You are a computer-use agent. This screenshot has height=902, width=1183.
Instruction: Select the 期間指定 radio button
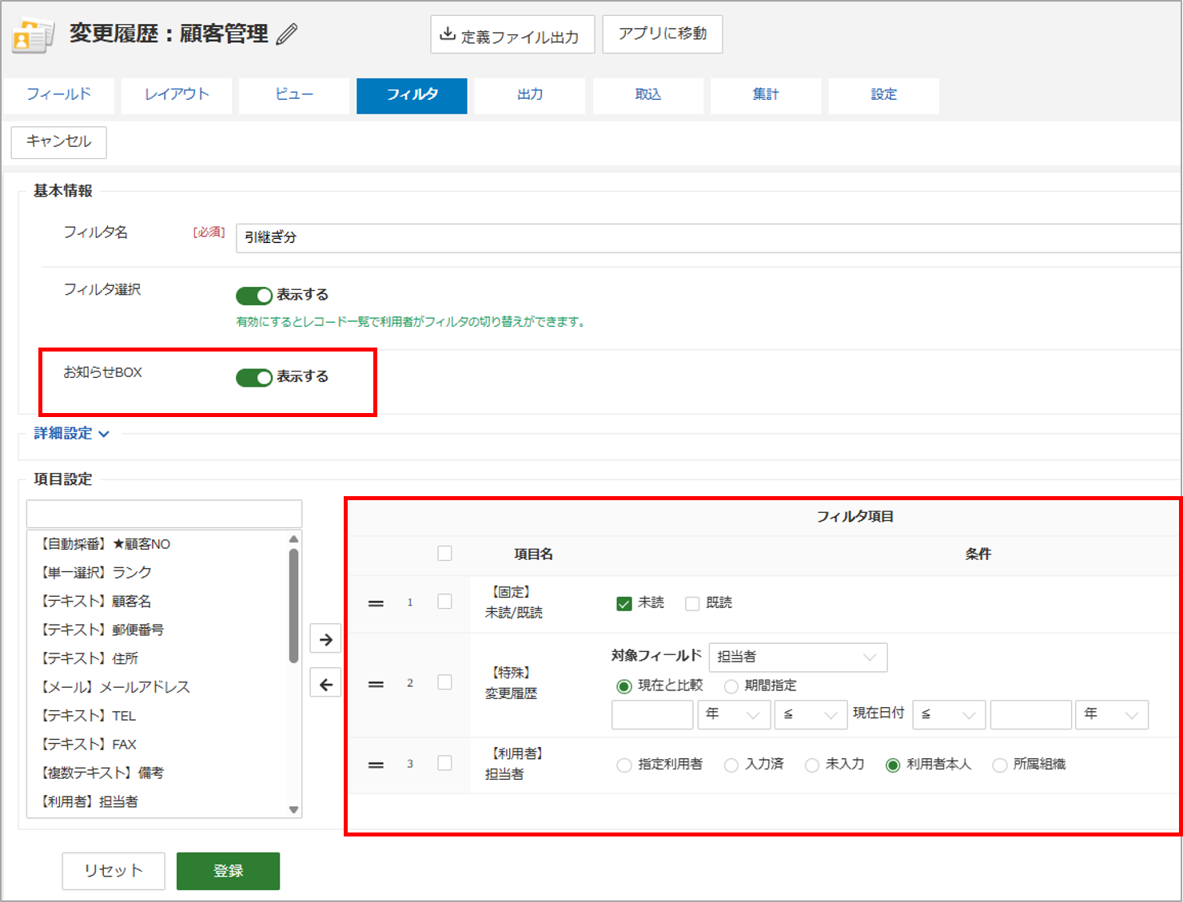tap(731, 686)
